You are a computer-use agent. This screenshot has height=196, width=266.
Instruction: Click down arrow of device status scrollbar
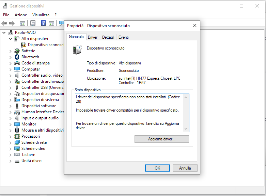pyautogui.click(x=186, y=129)
